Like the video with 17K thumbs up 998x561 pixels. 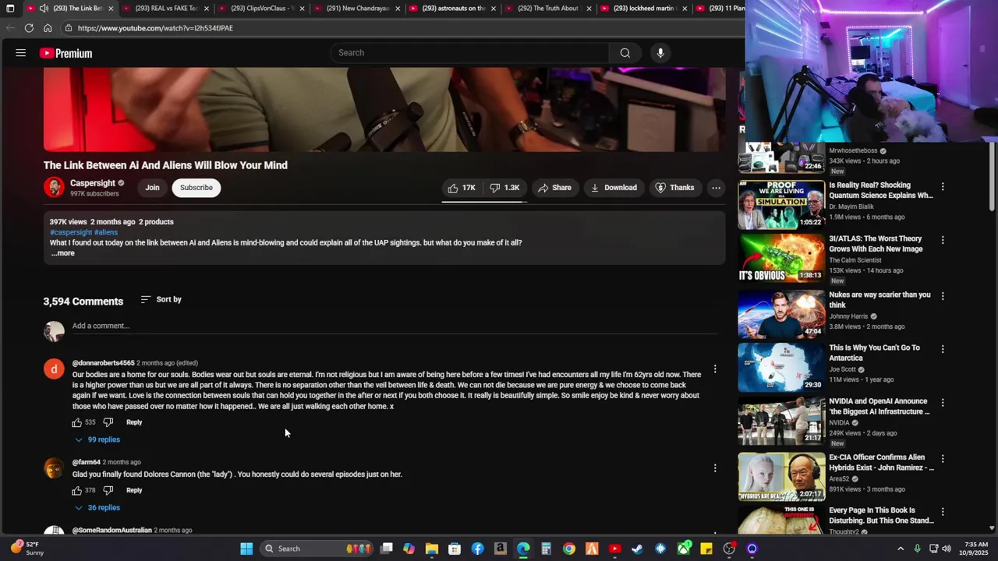pos(462,188)
